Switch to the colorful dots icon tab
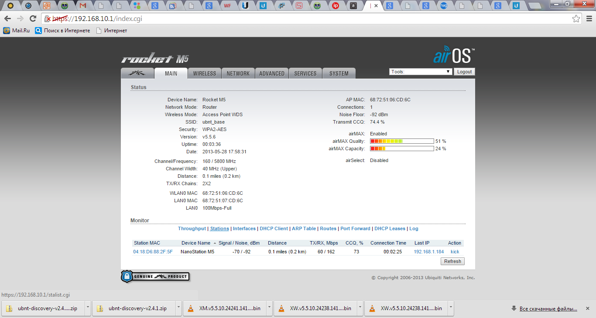Viewport: 596px width, 318px height. point(137,6)
